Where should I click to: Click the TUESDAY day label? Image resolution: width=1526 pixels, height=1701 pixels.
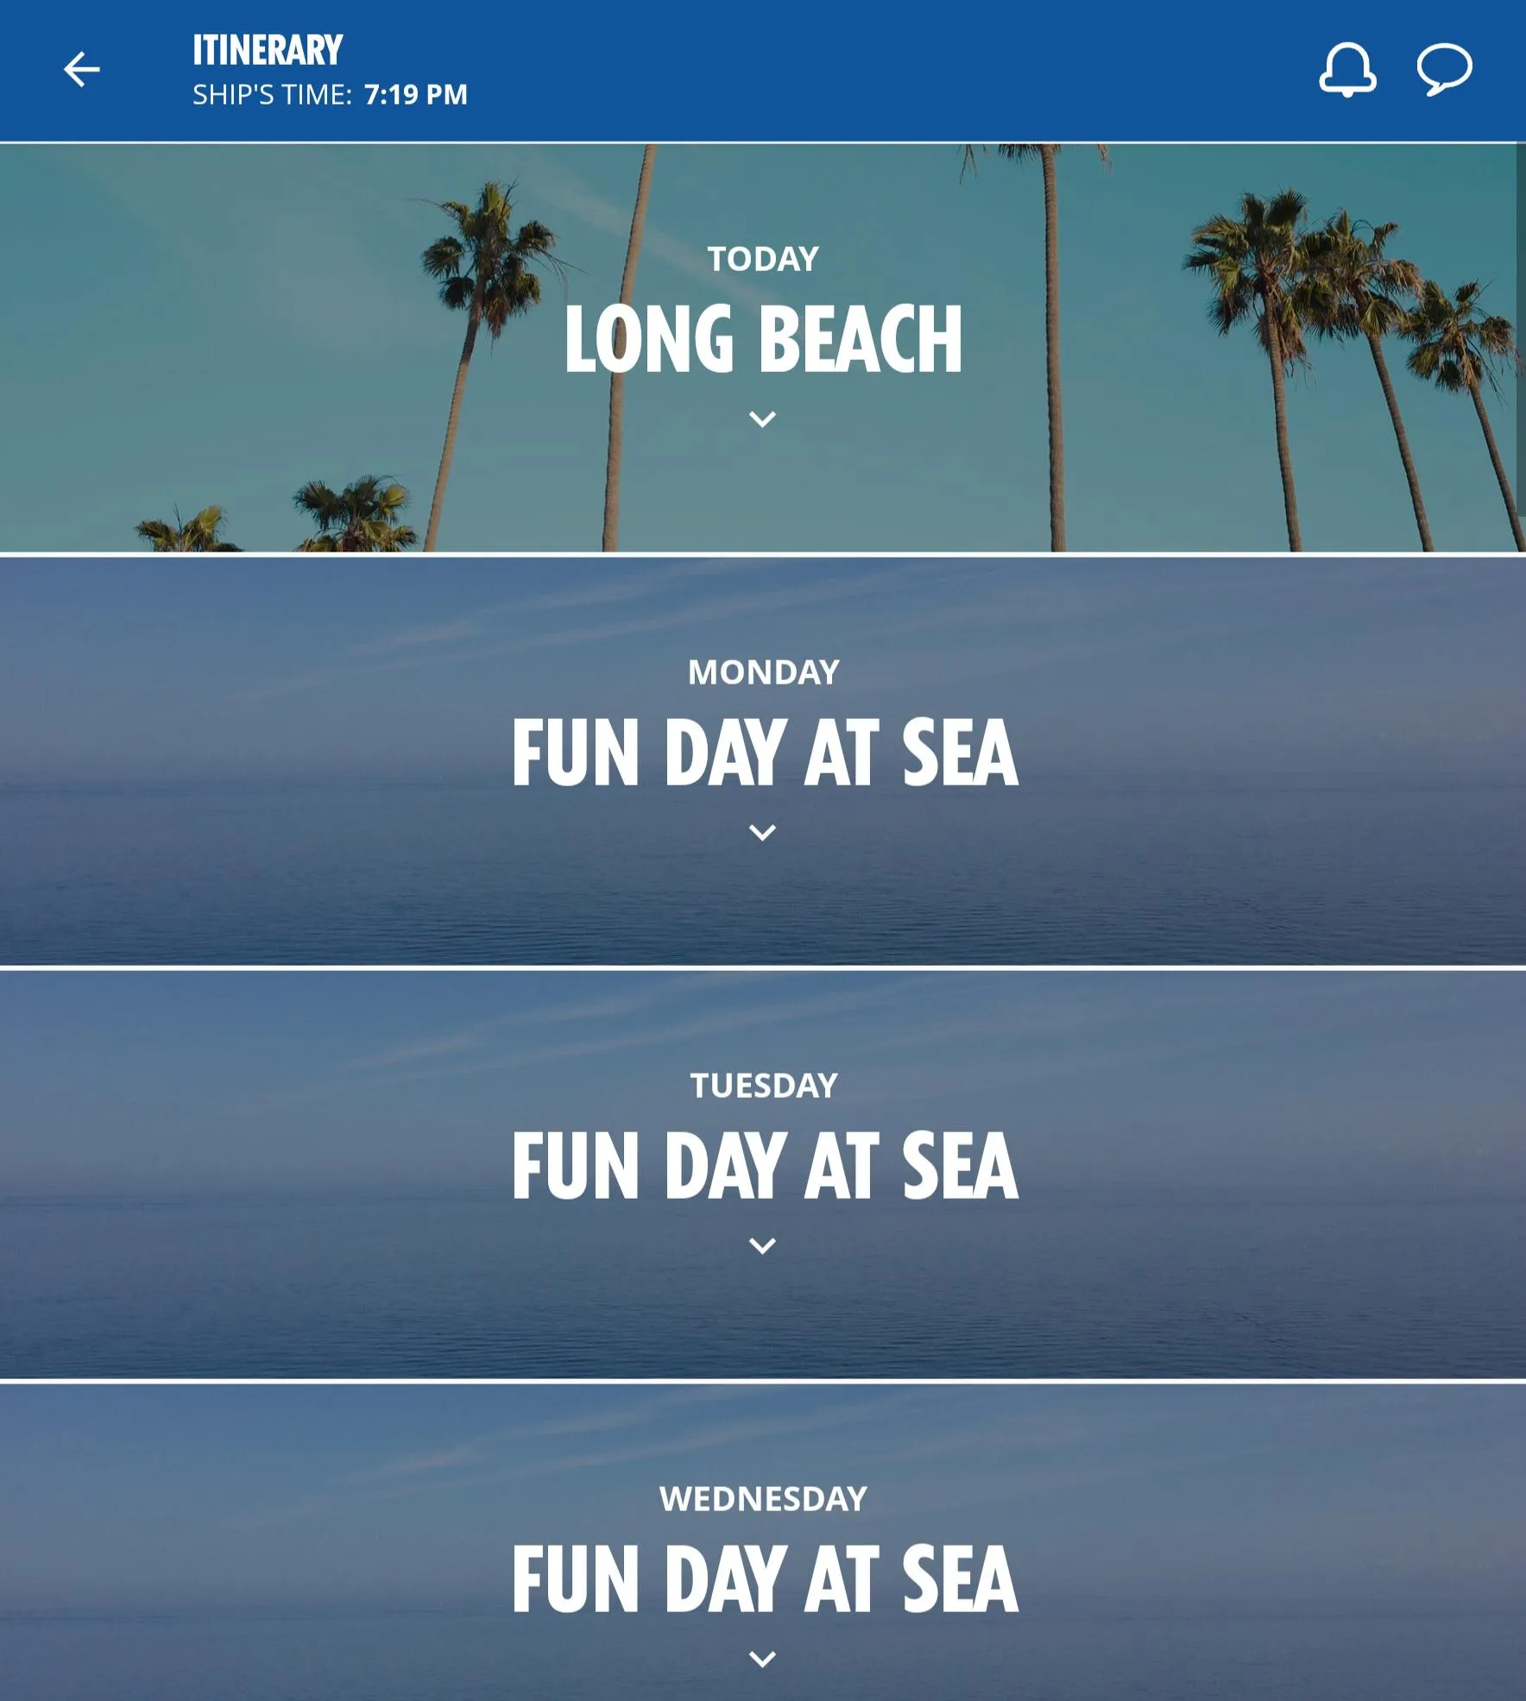click(764, 1086)
